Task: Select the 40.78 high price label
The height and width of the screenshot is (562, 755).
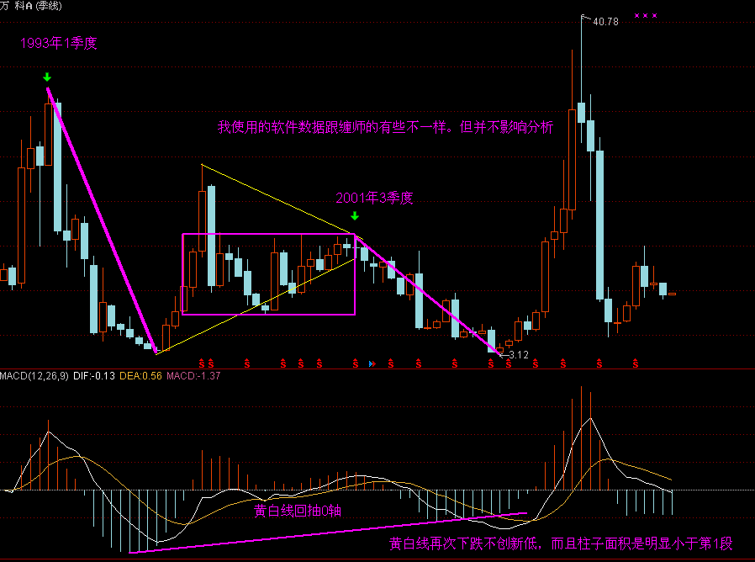Action: (x=605, y=22)
